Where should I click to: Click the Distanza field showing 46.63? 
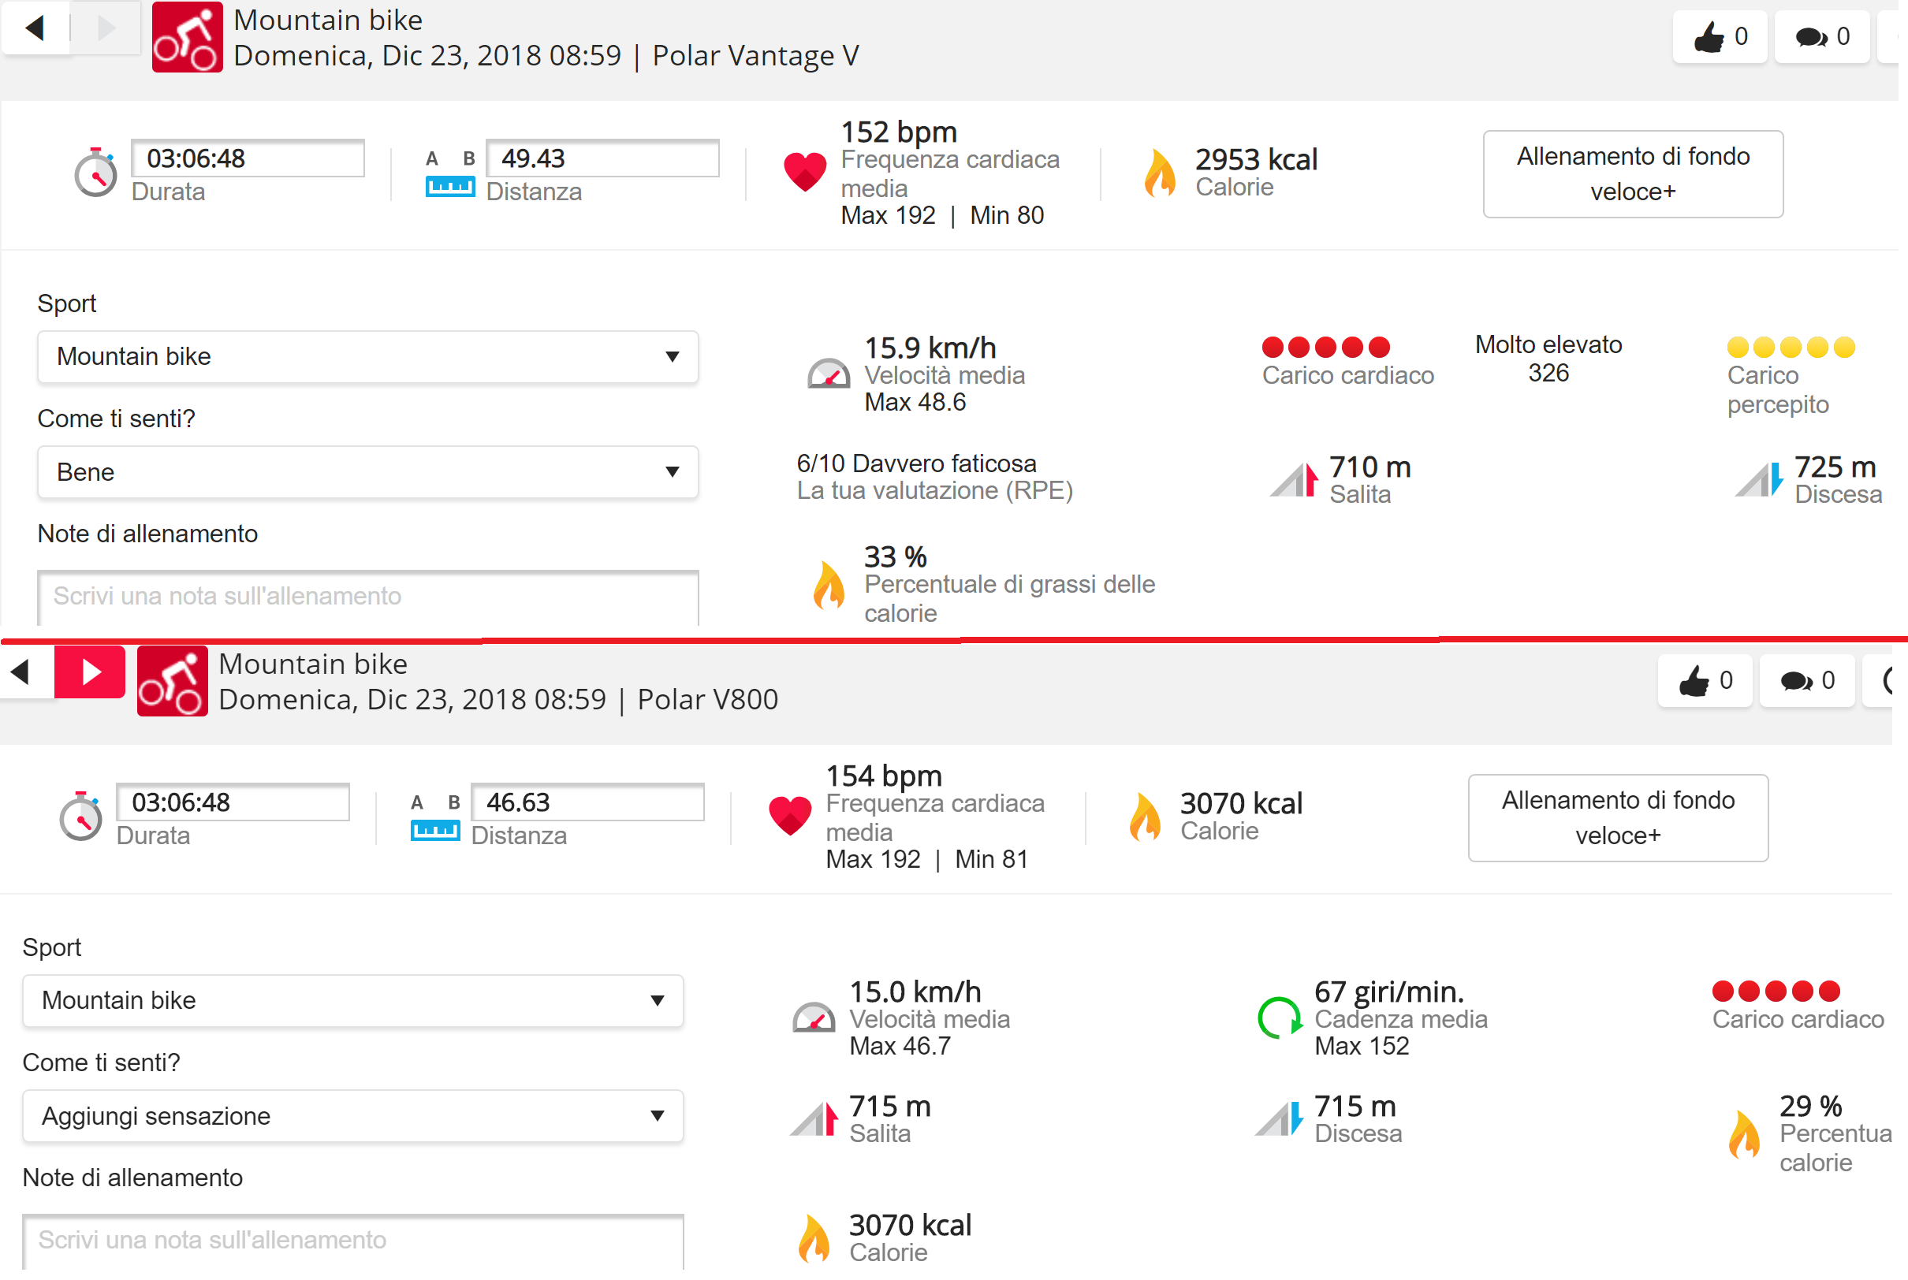tap(587, 802)
